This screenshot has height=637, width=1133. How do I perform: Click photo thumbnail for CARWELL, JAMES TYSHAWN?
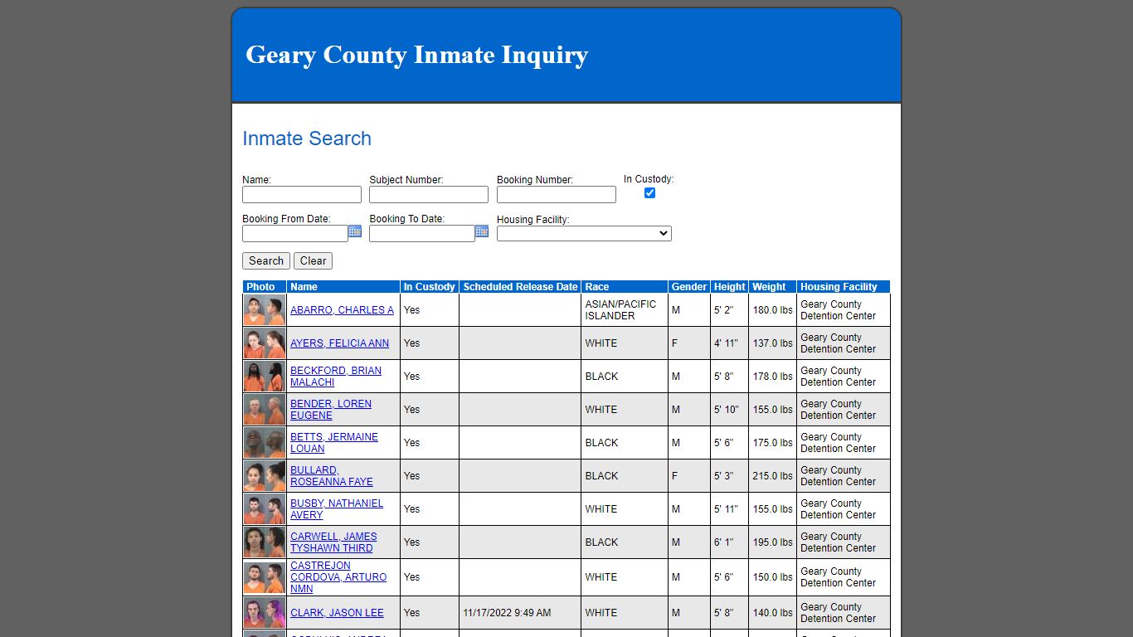click(x=265, y=542)
